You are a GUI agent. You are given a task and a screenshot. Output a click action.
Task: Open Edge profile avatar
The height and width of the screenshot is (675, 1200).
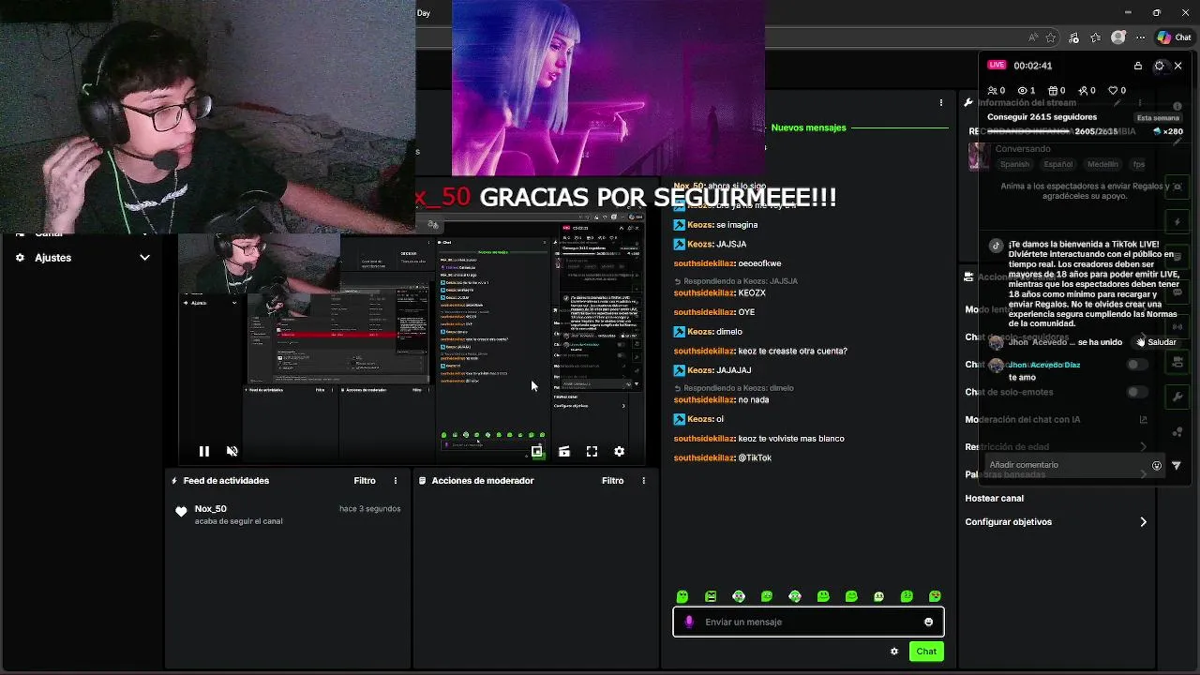click(1117, 37)
